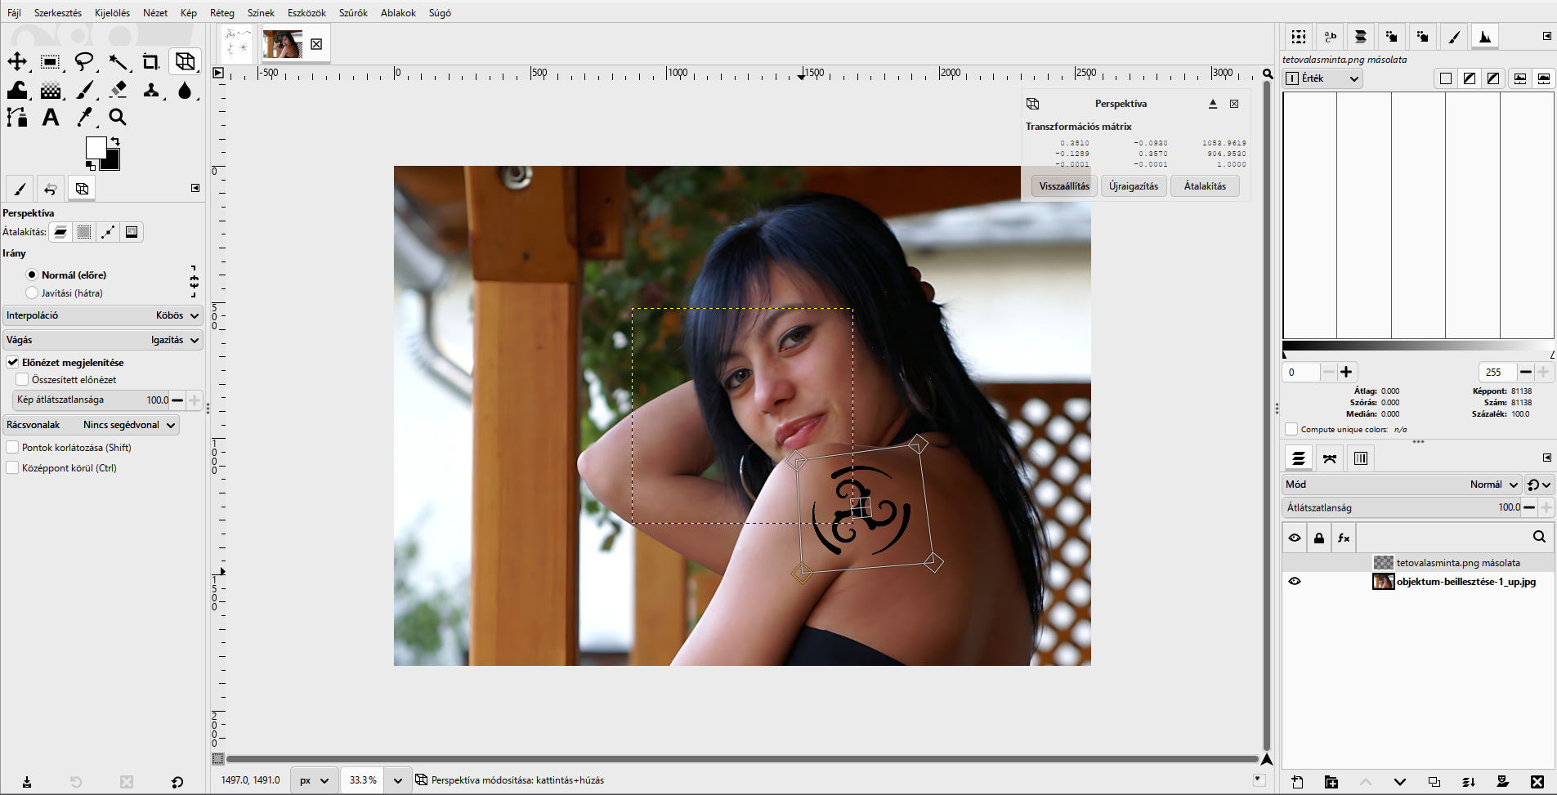Click the Visszaállítás reset button
This screenshot has height=795, width=1557.
pyautogui.click(x=1064, y=186)
